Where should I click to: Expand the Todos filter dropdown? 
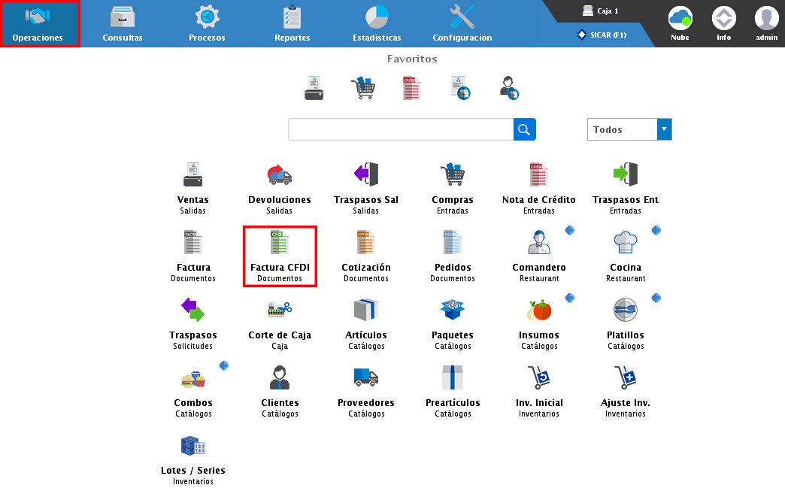click(x=664, y=129)
